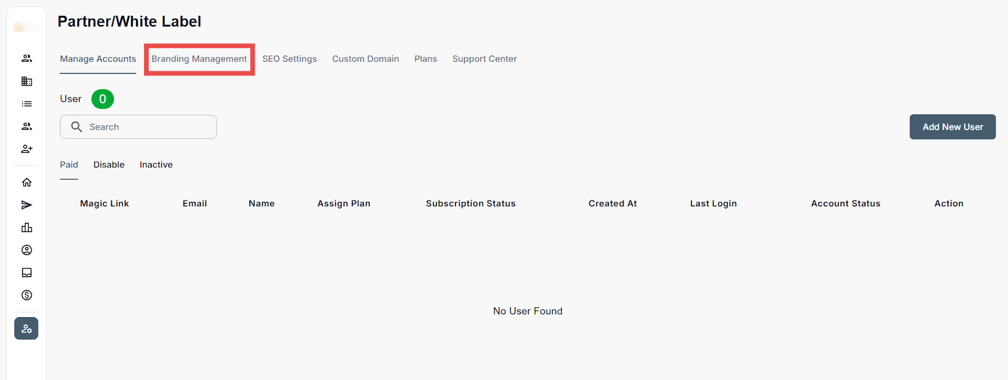Show the Inactive users filter tab
The image size is (1008, 380).
pyautogui.click(x=156, y=165)
